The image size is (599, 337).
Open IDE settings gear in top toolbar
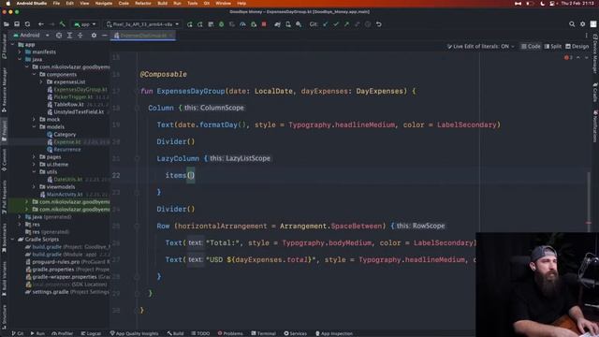point(582,24)
